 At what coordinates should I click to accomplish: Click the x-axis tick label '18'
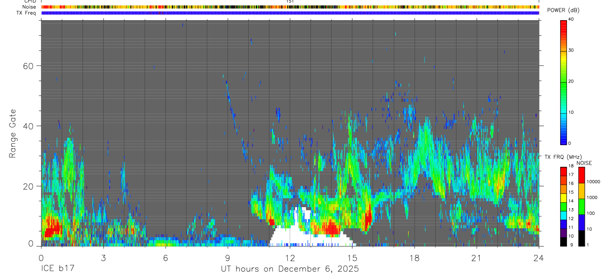414,257
